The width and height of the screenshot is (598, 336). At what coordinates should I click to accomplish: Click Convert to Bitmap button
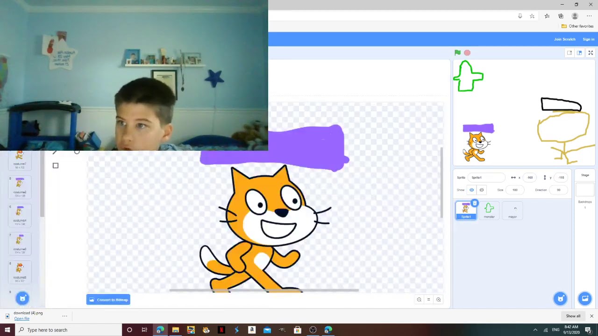pos(108,300)
